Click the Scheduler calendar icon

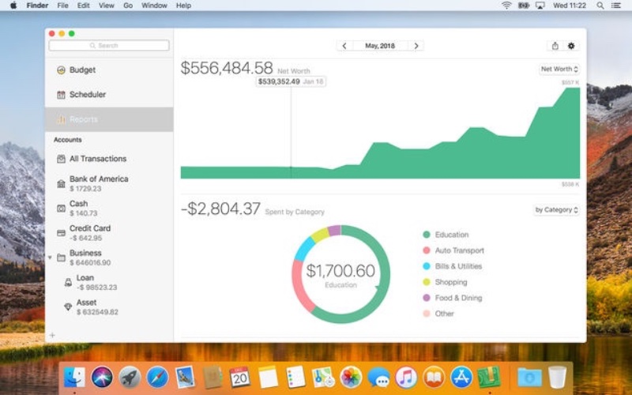[x=61, y=95]
